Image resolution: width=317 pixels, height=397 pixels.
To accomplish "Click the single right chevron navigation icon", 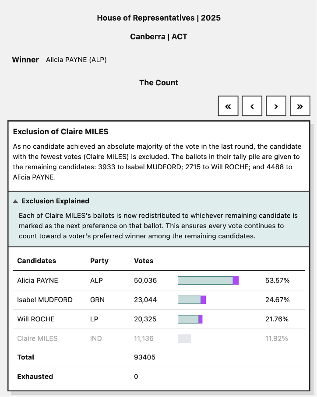I will click(276, 106).
